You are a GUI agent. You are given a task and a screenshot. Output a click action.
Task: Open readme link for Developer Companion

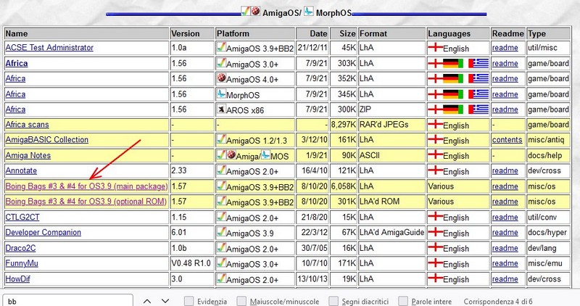[505, 232]
